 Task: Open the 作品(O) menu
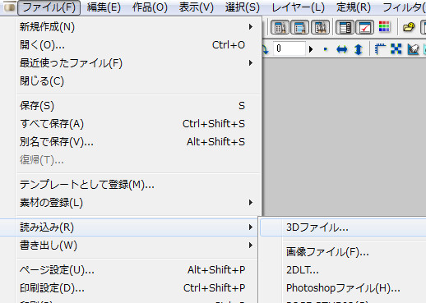point(150,7)
